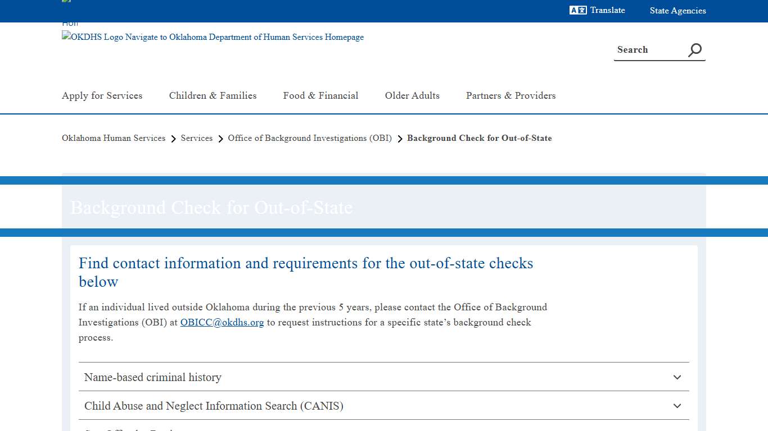Click the OBICC@okdhs.org email link
The height and width of the screenshot is (431, 768).
coord(222,322)
